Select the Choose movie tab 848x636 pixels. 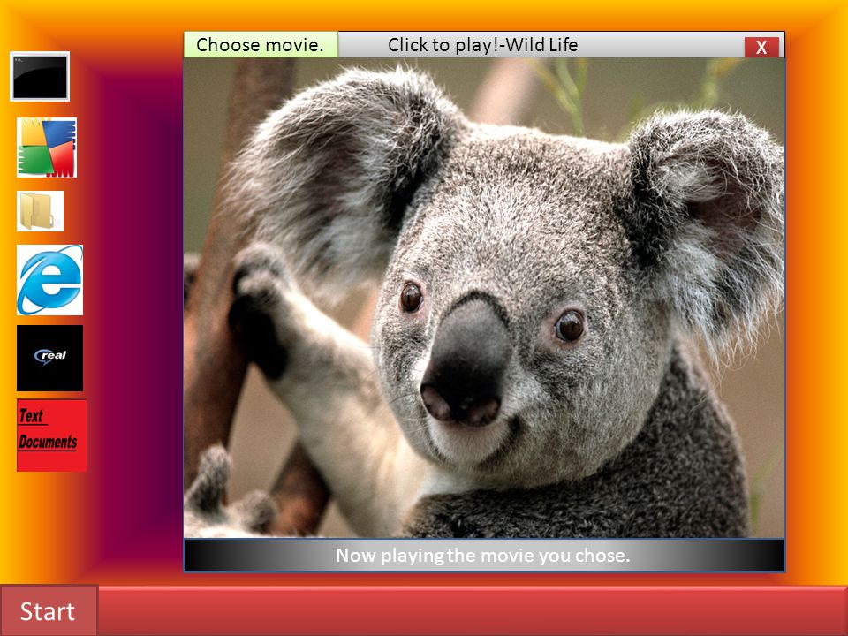tap(261, 44)
